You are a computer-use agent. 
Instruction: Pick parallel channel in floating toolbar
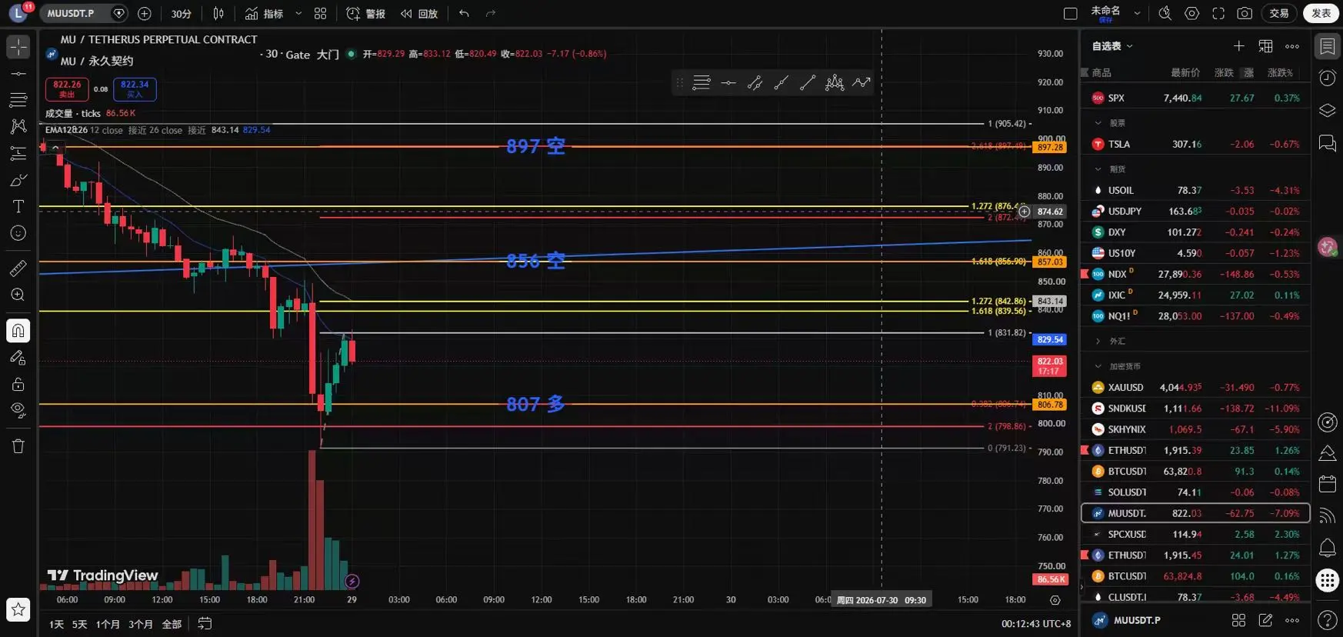[x=755, y=82]
